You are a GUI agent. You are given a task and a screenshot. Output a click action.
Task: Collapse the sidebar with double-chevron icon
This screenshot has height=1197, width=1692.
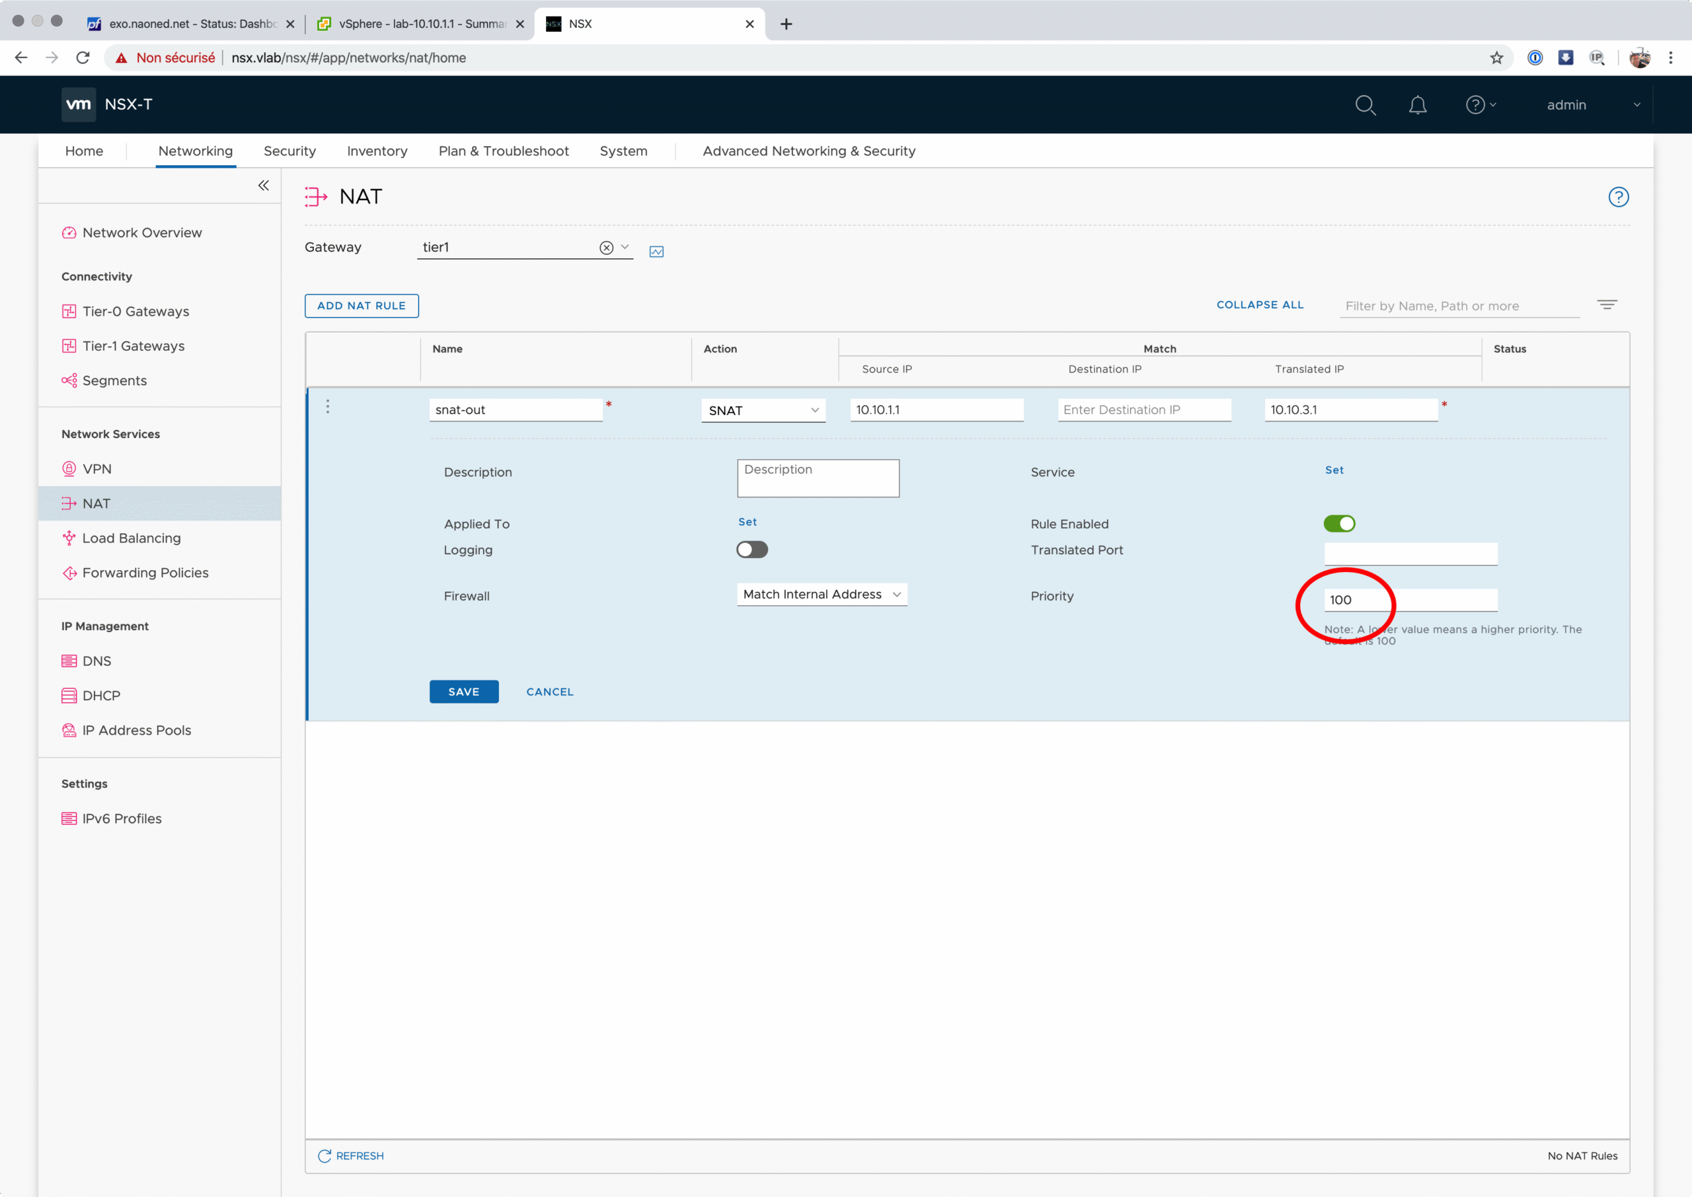click(x=263, y=186)
